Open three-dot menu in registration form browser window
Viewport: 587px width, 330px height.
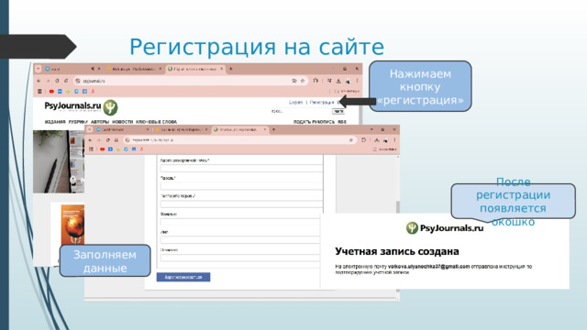click(394, 140)
